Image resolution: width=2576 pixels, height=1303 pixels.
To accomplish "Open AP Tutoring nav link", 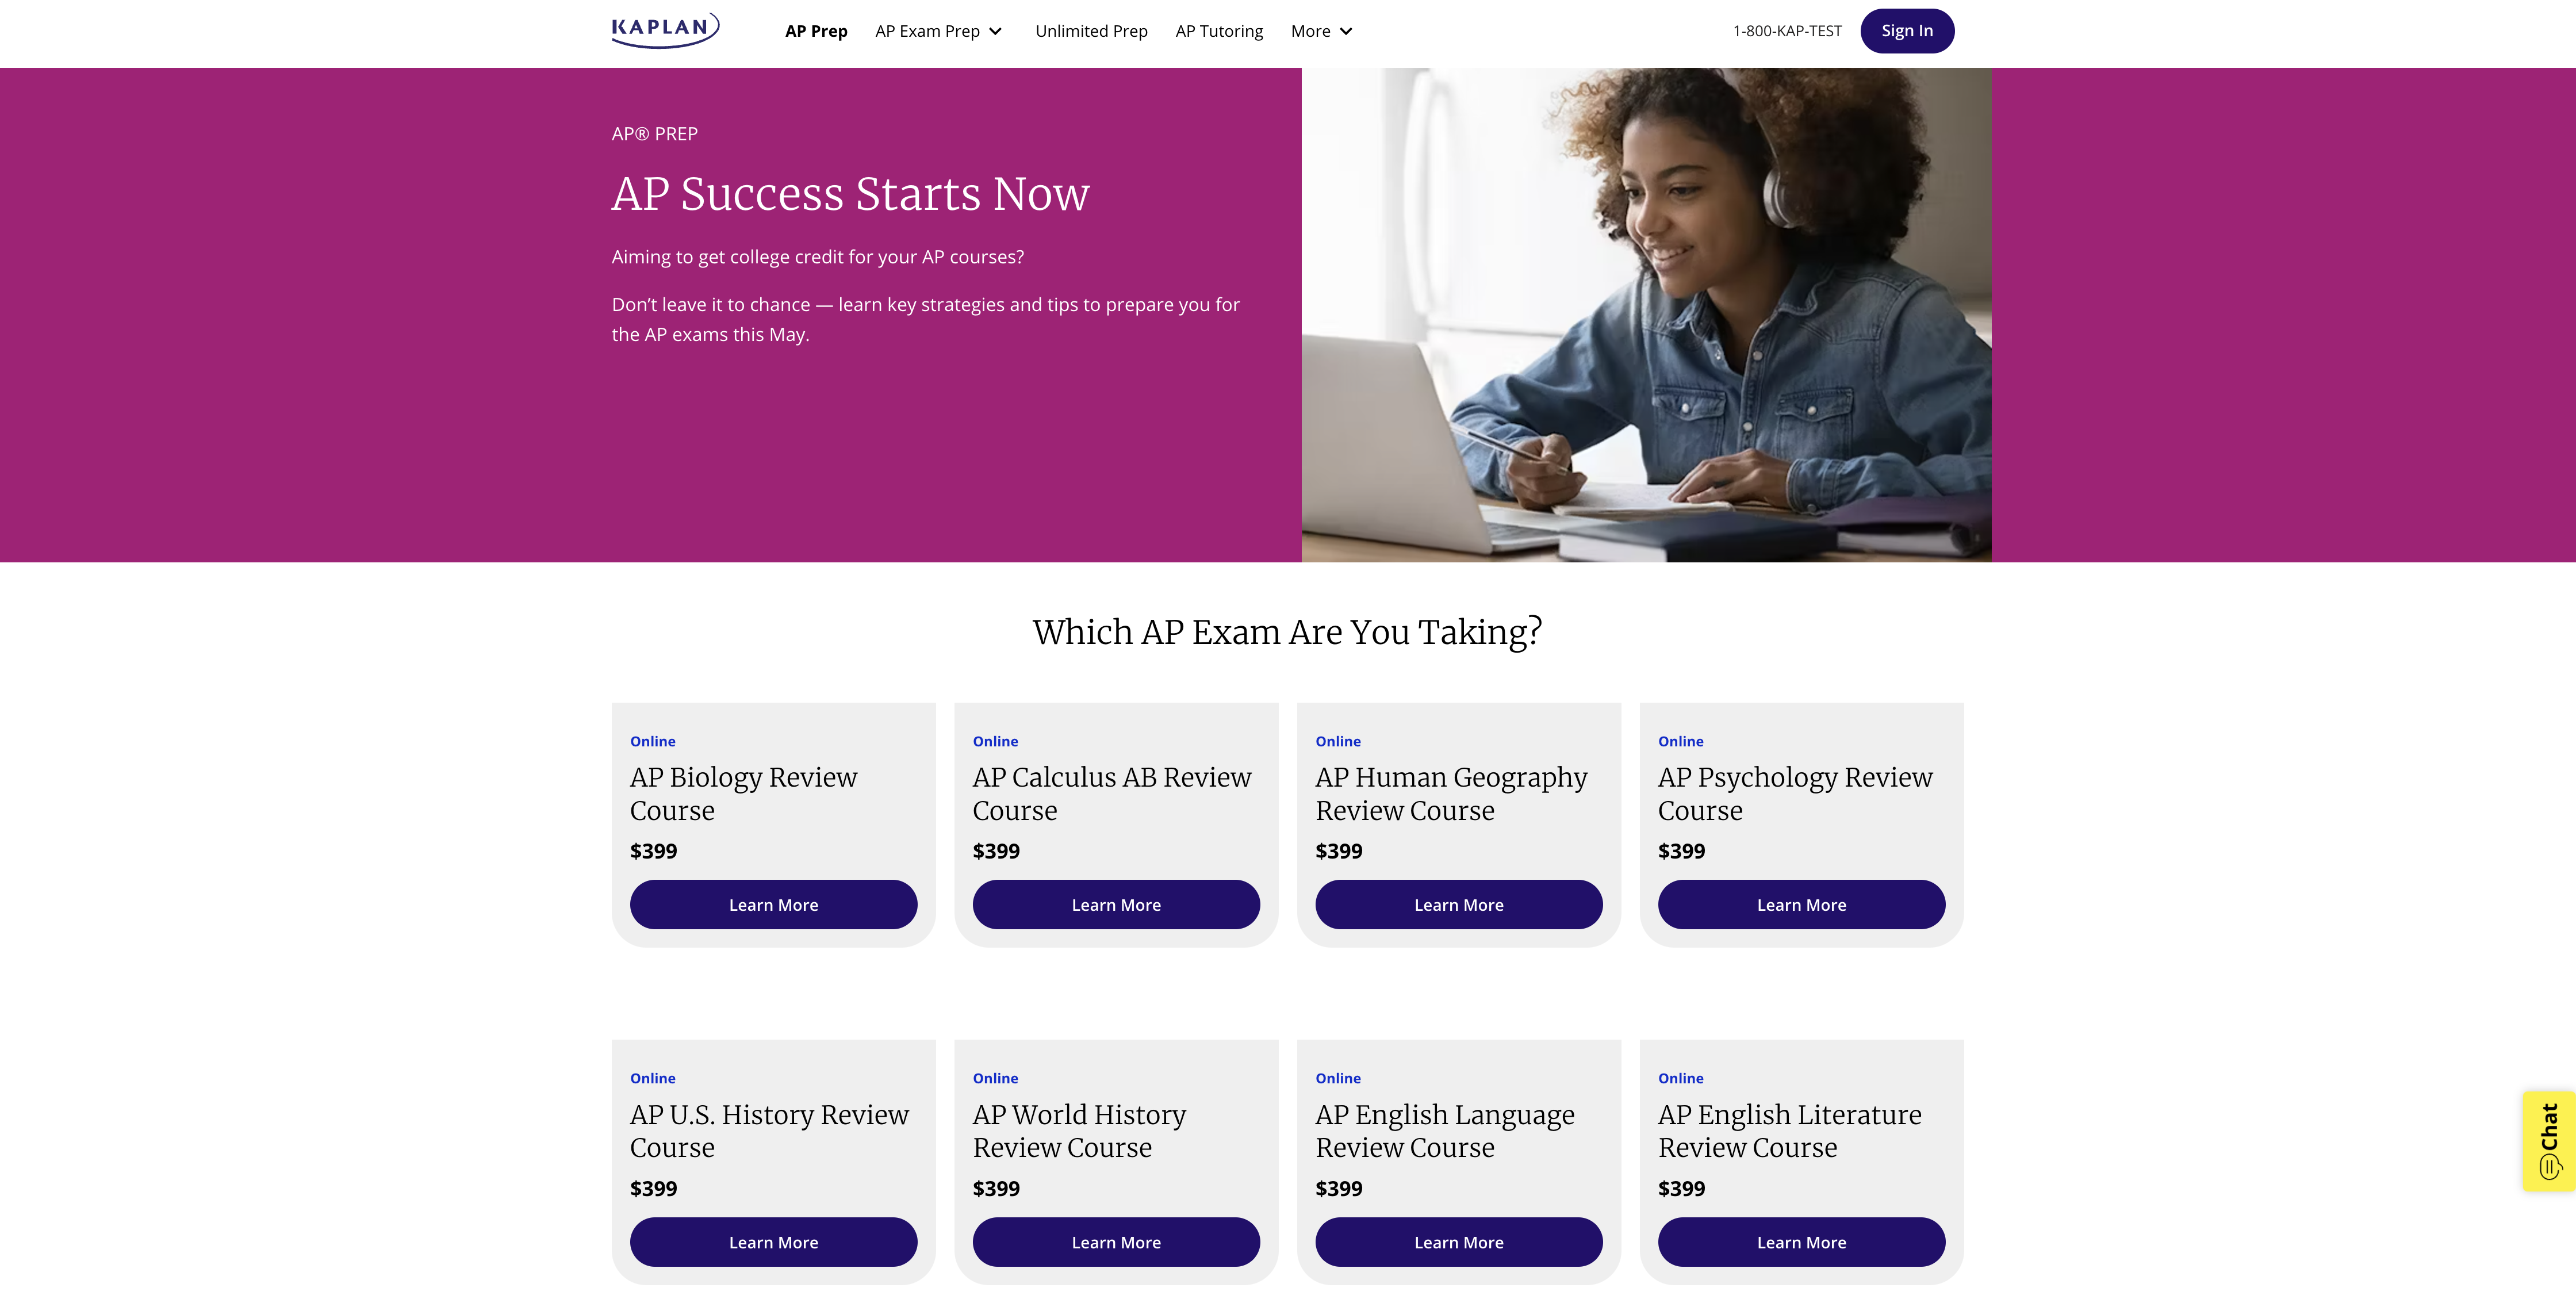I will (x=1219, y=31).
